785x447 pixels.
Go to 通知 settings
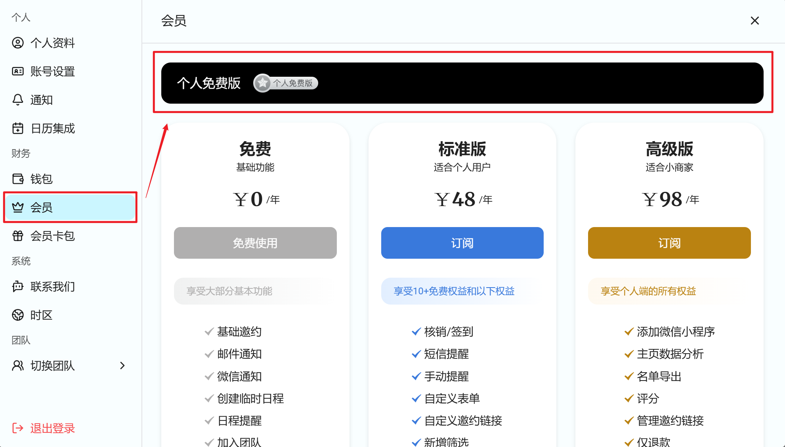coord(71,100)
